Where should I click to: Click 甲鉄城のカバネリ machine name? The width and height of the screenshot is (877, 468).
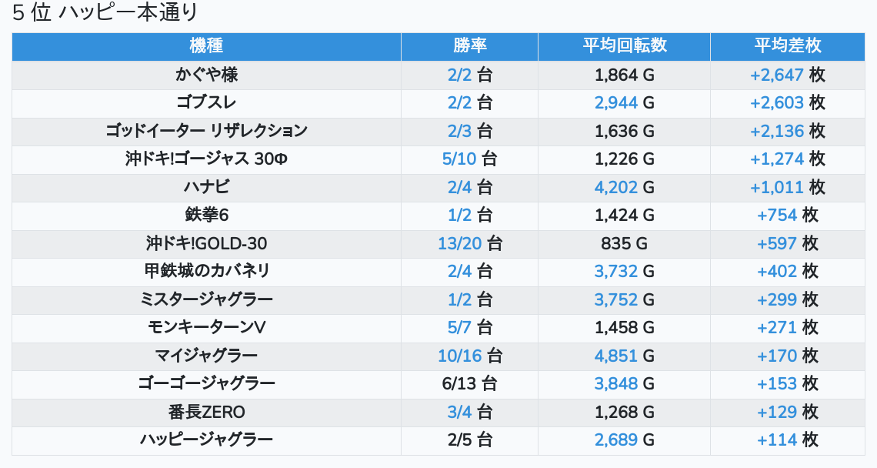click(x=206, y=271)
